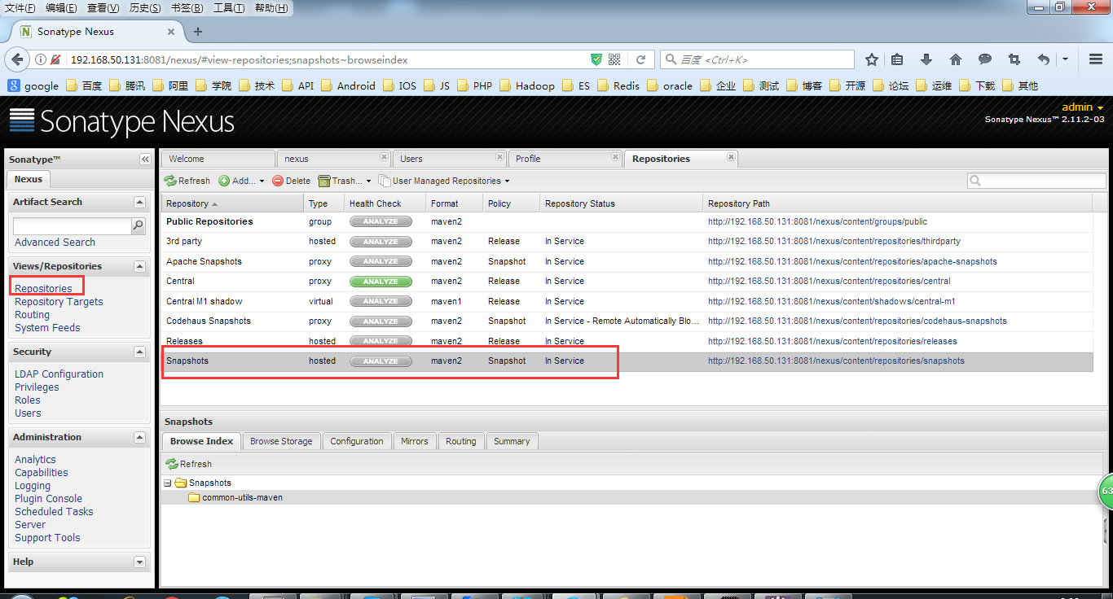Open the Central repository path URL

[829, 282]
